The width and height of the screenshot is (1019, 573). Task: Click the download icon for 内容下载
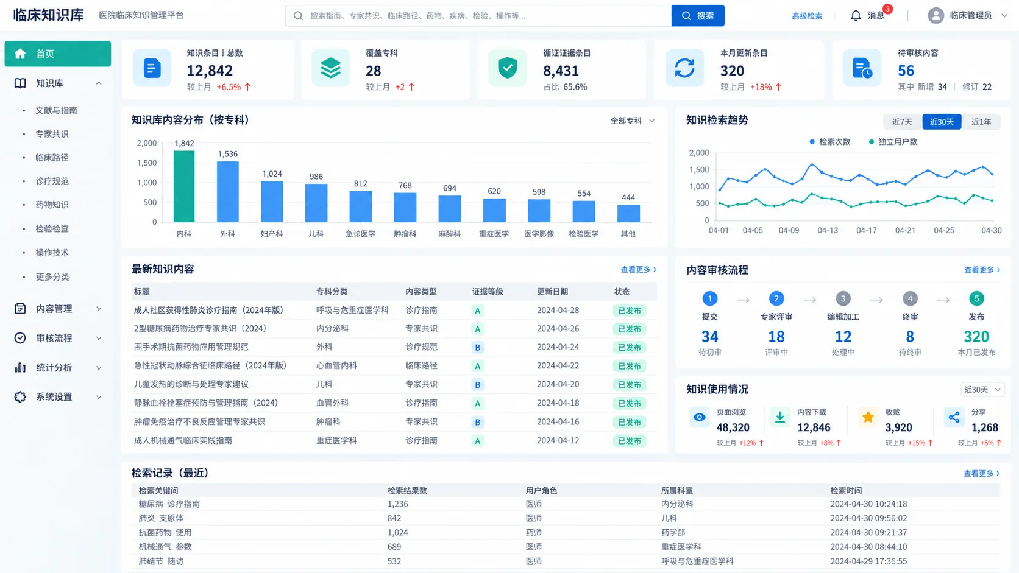tap(779, 417)
